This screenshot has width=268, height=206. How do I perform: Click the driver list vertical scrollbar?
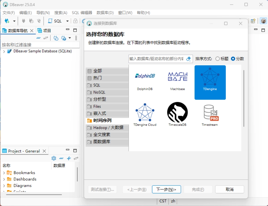coord(244,98)
